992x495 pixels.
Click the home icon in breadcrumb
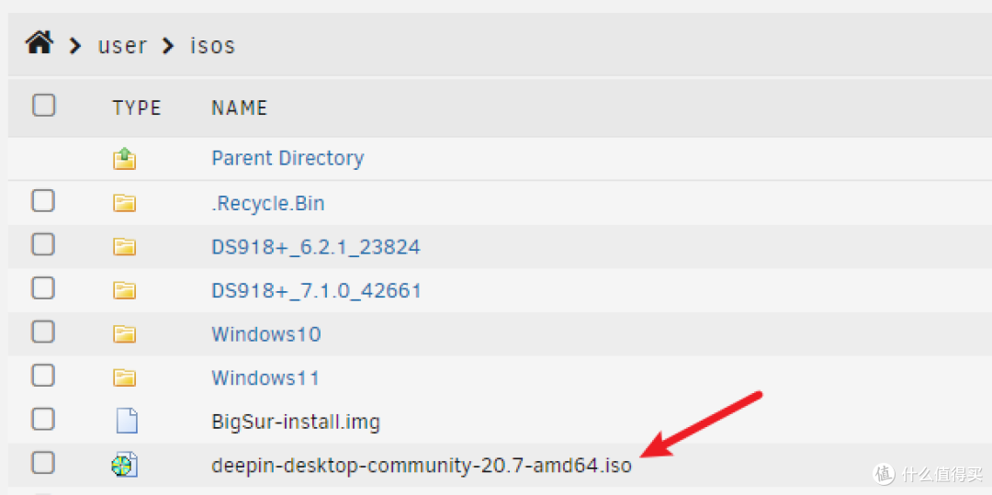tap(39, 45)
